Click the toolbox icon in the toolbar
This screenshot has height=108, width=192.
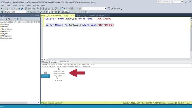coord(115,9)
